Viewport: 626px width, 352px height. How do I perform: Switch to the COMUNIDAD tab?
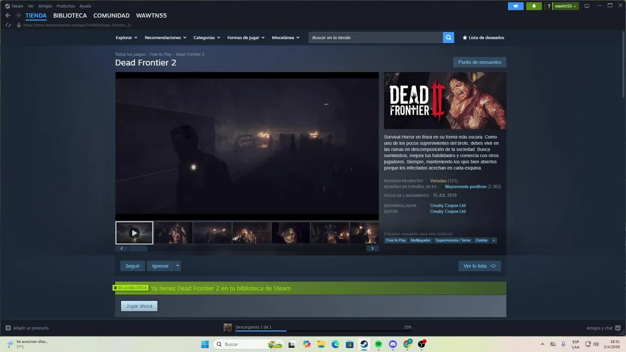pos(112,16)
